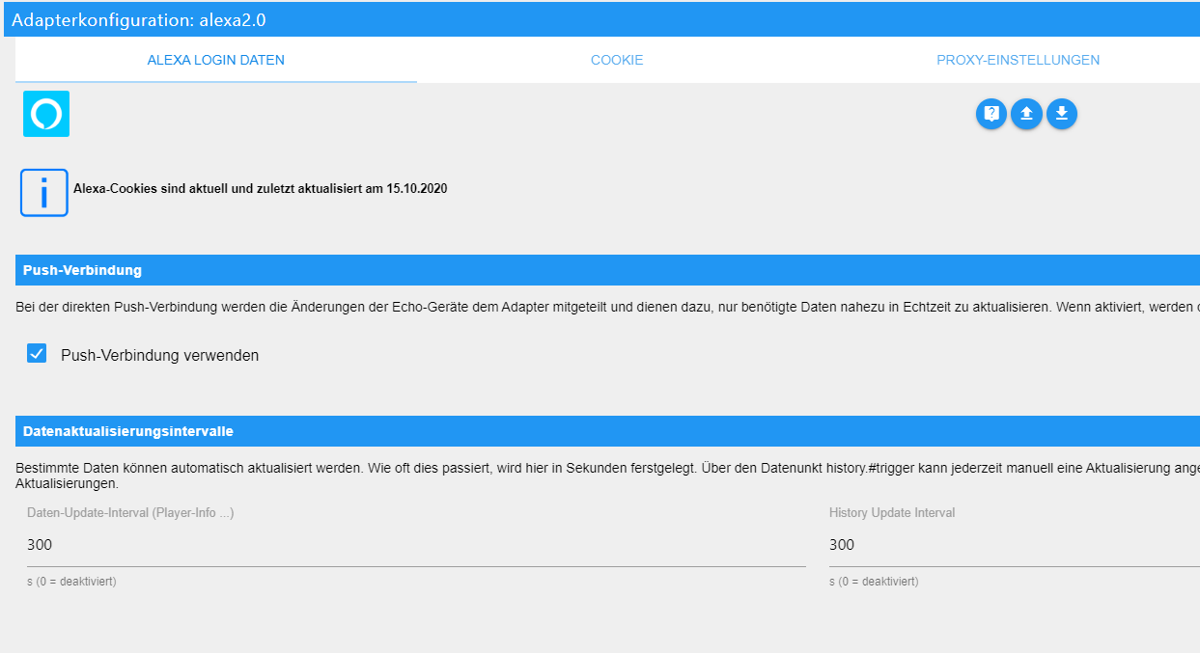
Task: Click the round upload arrow button
Action: coord(1026,114)
